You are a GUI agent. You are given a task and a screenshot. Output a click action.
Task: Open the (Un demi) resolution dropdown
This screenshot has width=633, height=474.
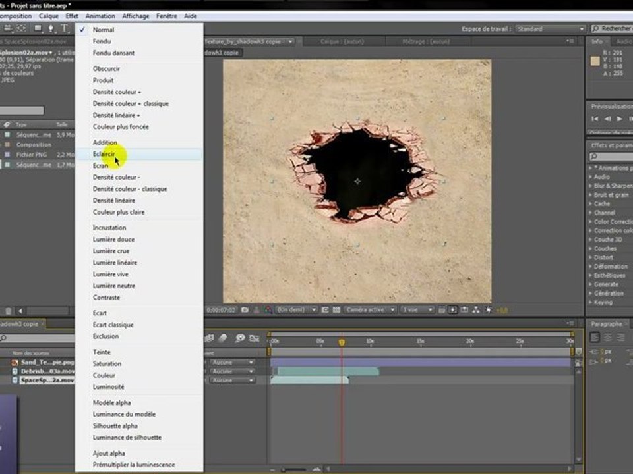[x=297, y=310]
